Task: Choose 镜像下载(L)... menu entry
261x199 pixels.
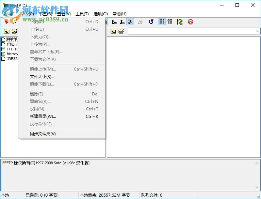Action: (x=62, y=84)
